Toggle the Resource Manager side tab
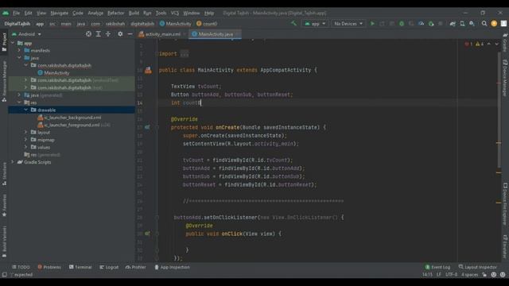 4,81
